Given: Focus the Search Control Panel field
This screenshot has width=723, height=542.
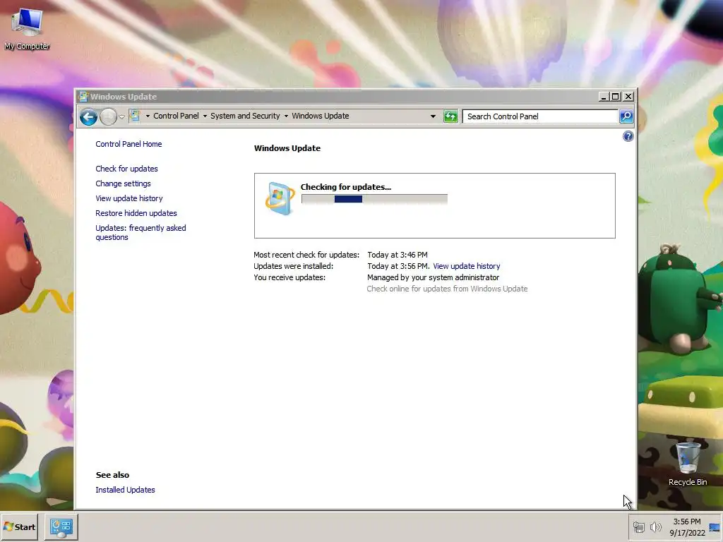Looking at the screenshot, I should click(540, 116).
